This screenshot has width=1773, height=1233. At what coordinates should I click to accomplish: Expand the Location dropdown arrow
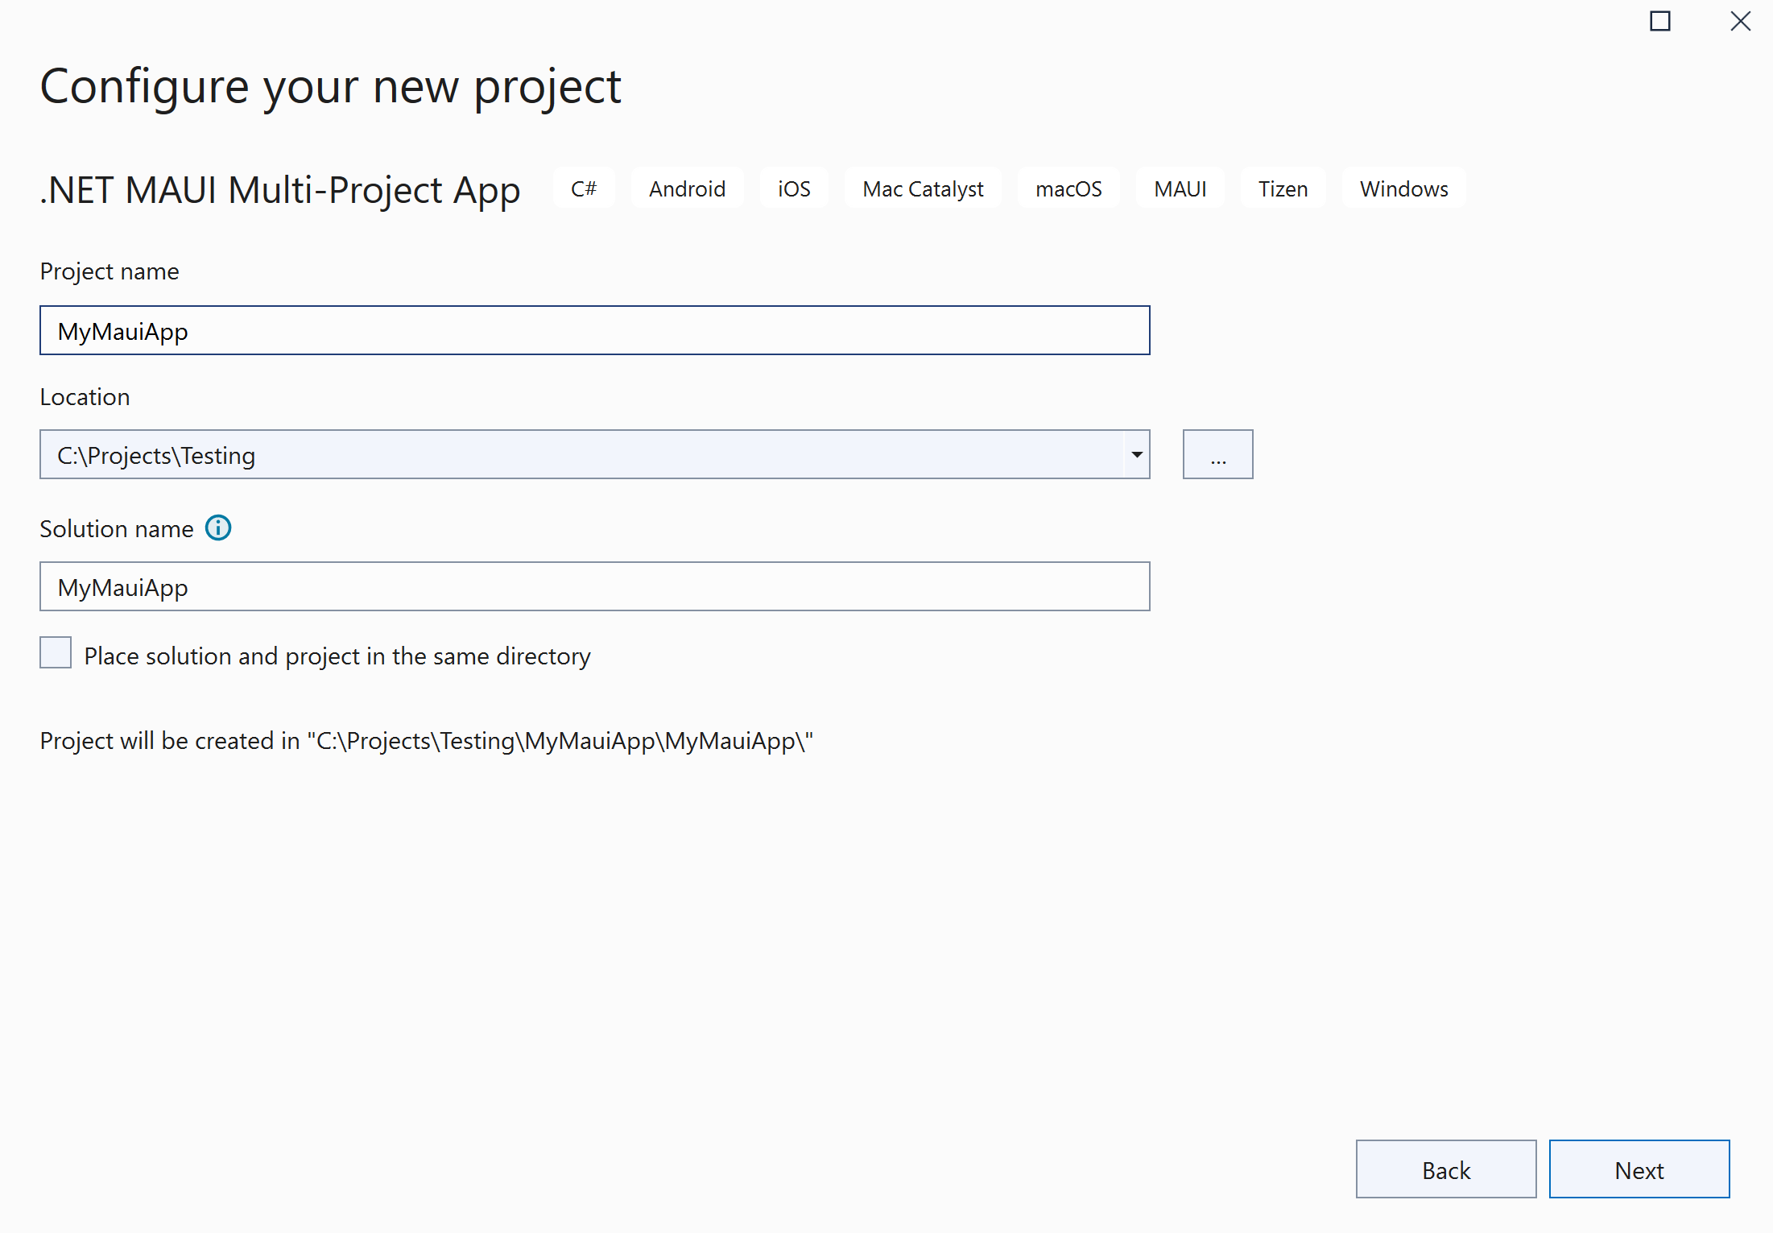(1136, 455)
